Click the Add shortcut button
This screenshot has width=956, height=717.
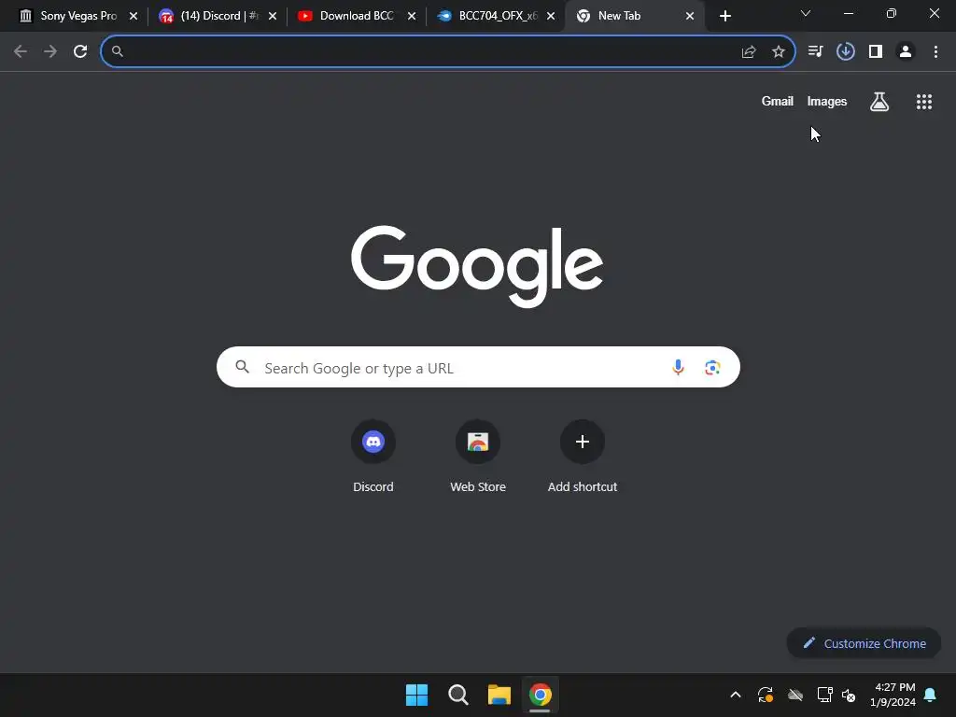click(x=583, y=456)
